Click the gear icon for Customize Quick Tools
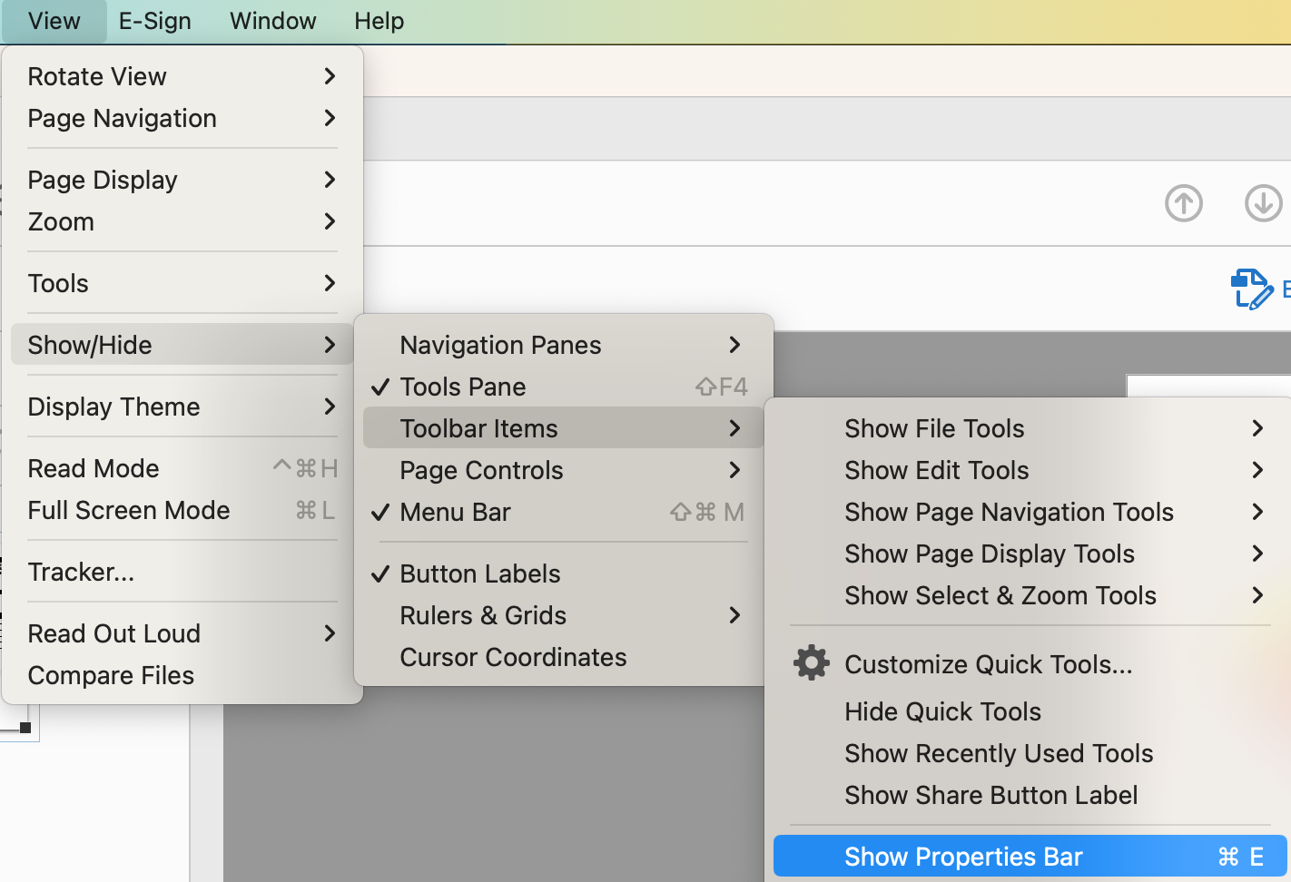Image resolution: width=1291 pixels, height=882 pixels. coord(811,663)
